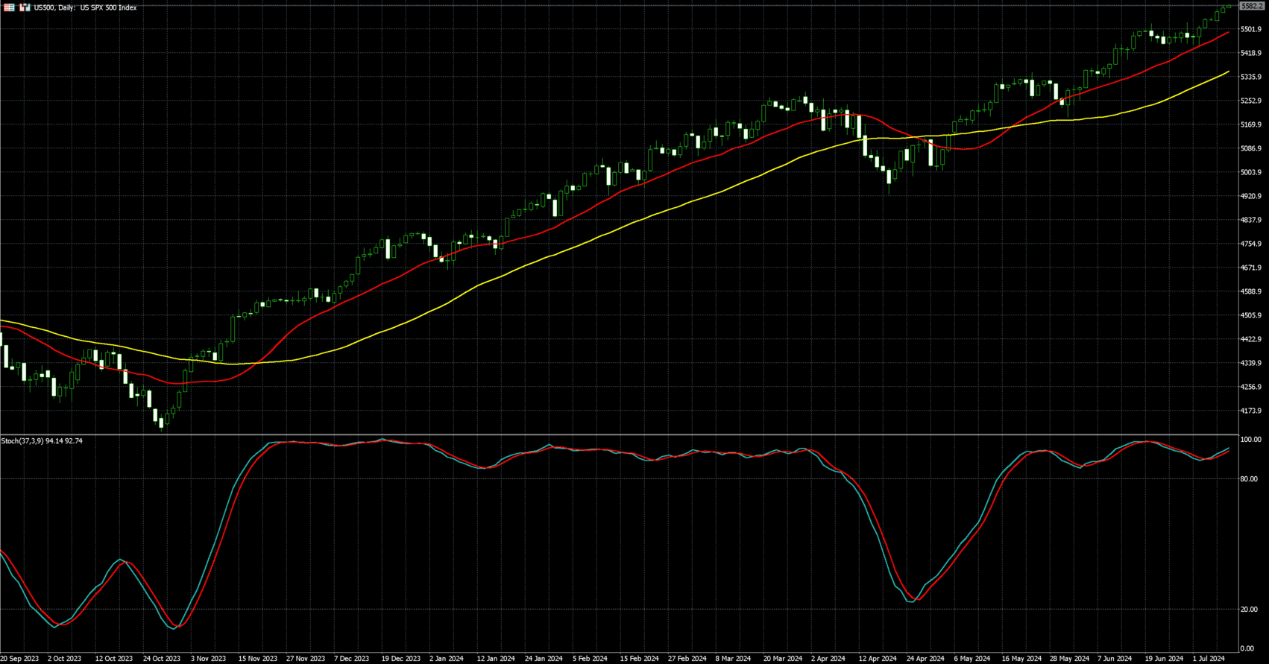The height and width of the screenshot is (664, 1269).
Task: Open the one-click trading panel icon
Action: click(x=25, y=7)
